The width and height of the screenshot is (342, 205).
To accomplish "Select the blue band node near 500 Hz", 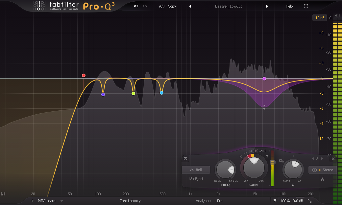I will (161, 93).
